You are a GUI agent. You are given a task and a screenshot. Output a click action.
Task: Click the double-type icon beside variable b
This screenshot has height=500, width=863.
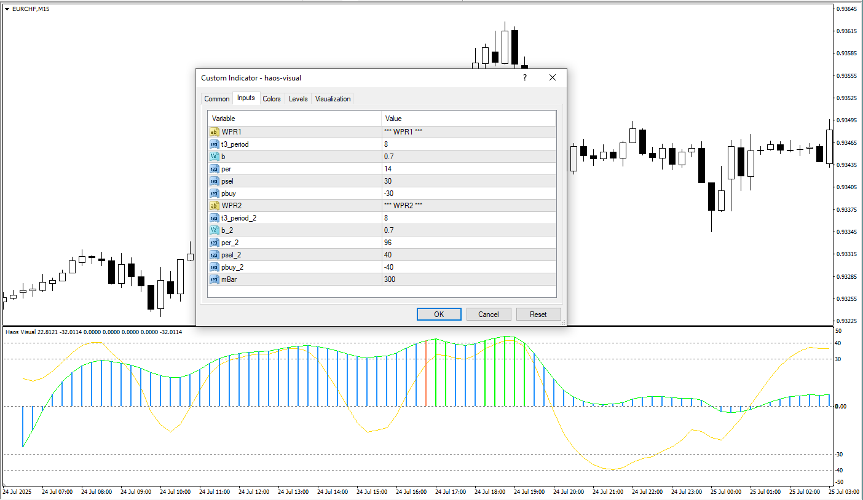(214, 157)
